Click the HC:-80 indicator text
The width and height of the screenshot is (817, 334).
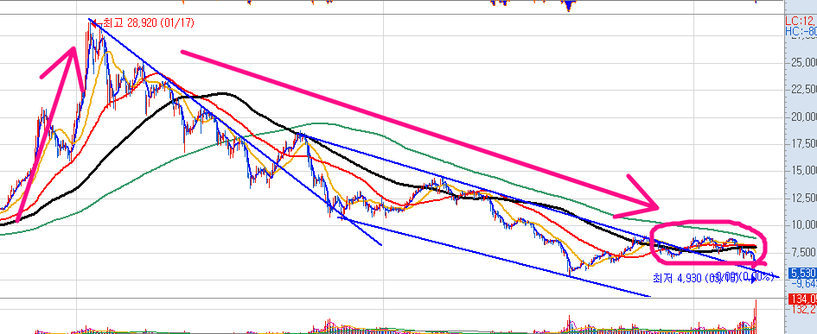click(x=801, y=31)
